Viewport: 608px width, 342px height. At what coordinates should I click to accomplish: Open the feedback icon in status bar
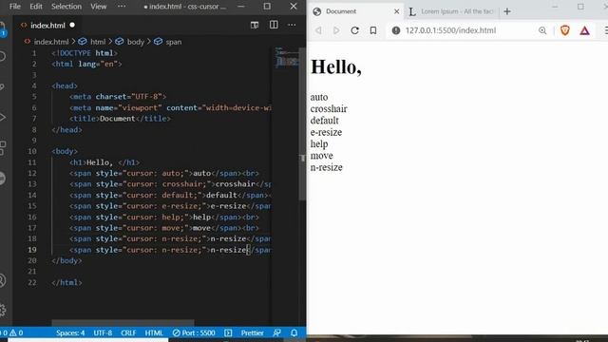[x=276, y=332]
